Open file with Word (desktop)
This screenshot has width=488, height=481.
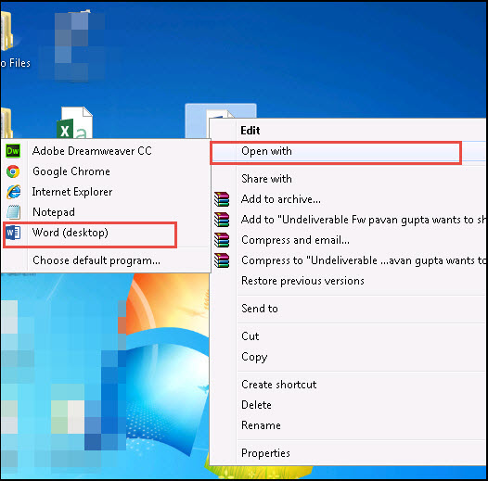click(106, 233)
